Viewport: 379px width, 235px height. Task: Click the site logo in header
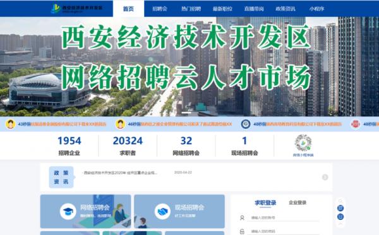pyautogui.click(x=76, y=8)
